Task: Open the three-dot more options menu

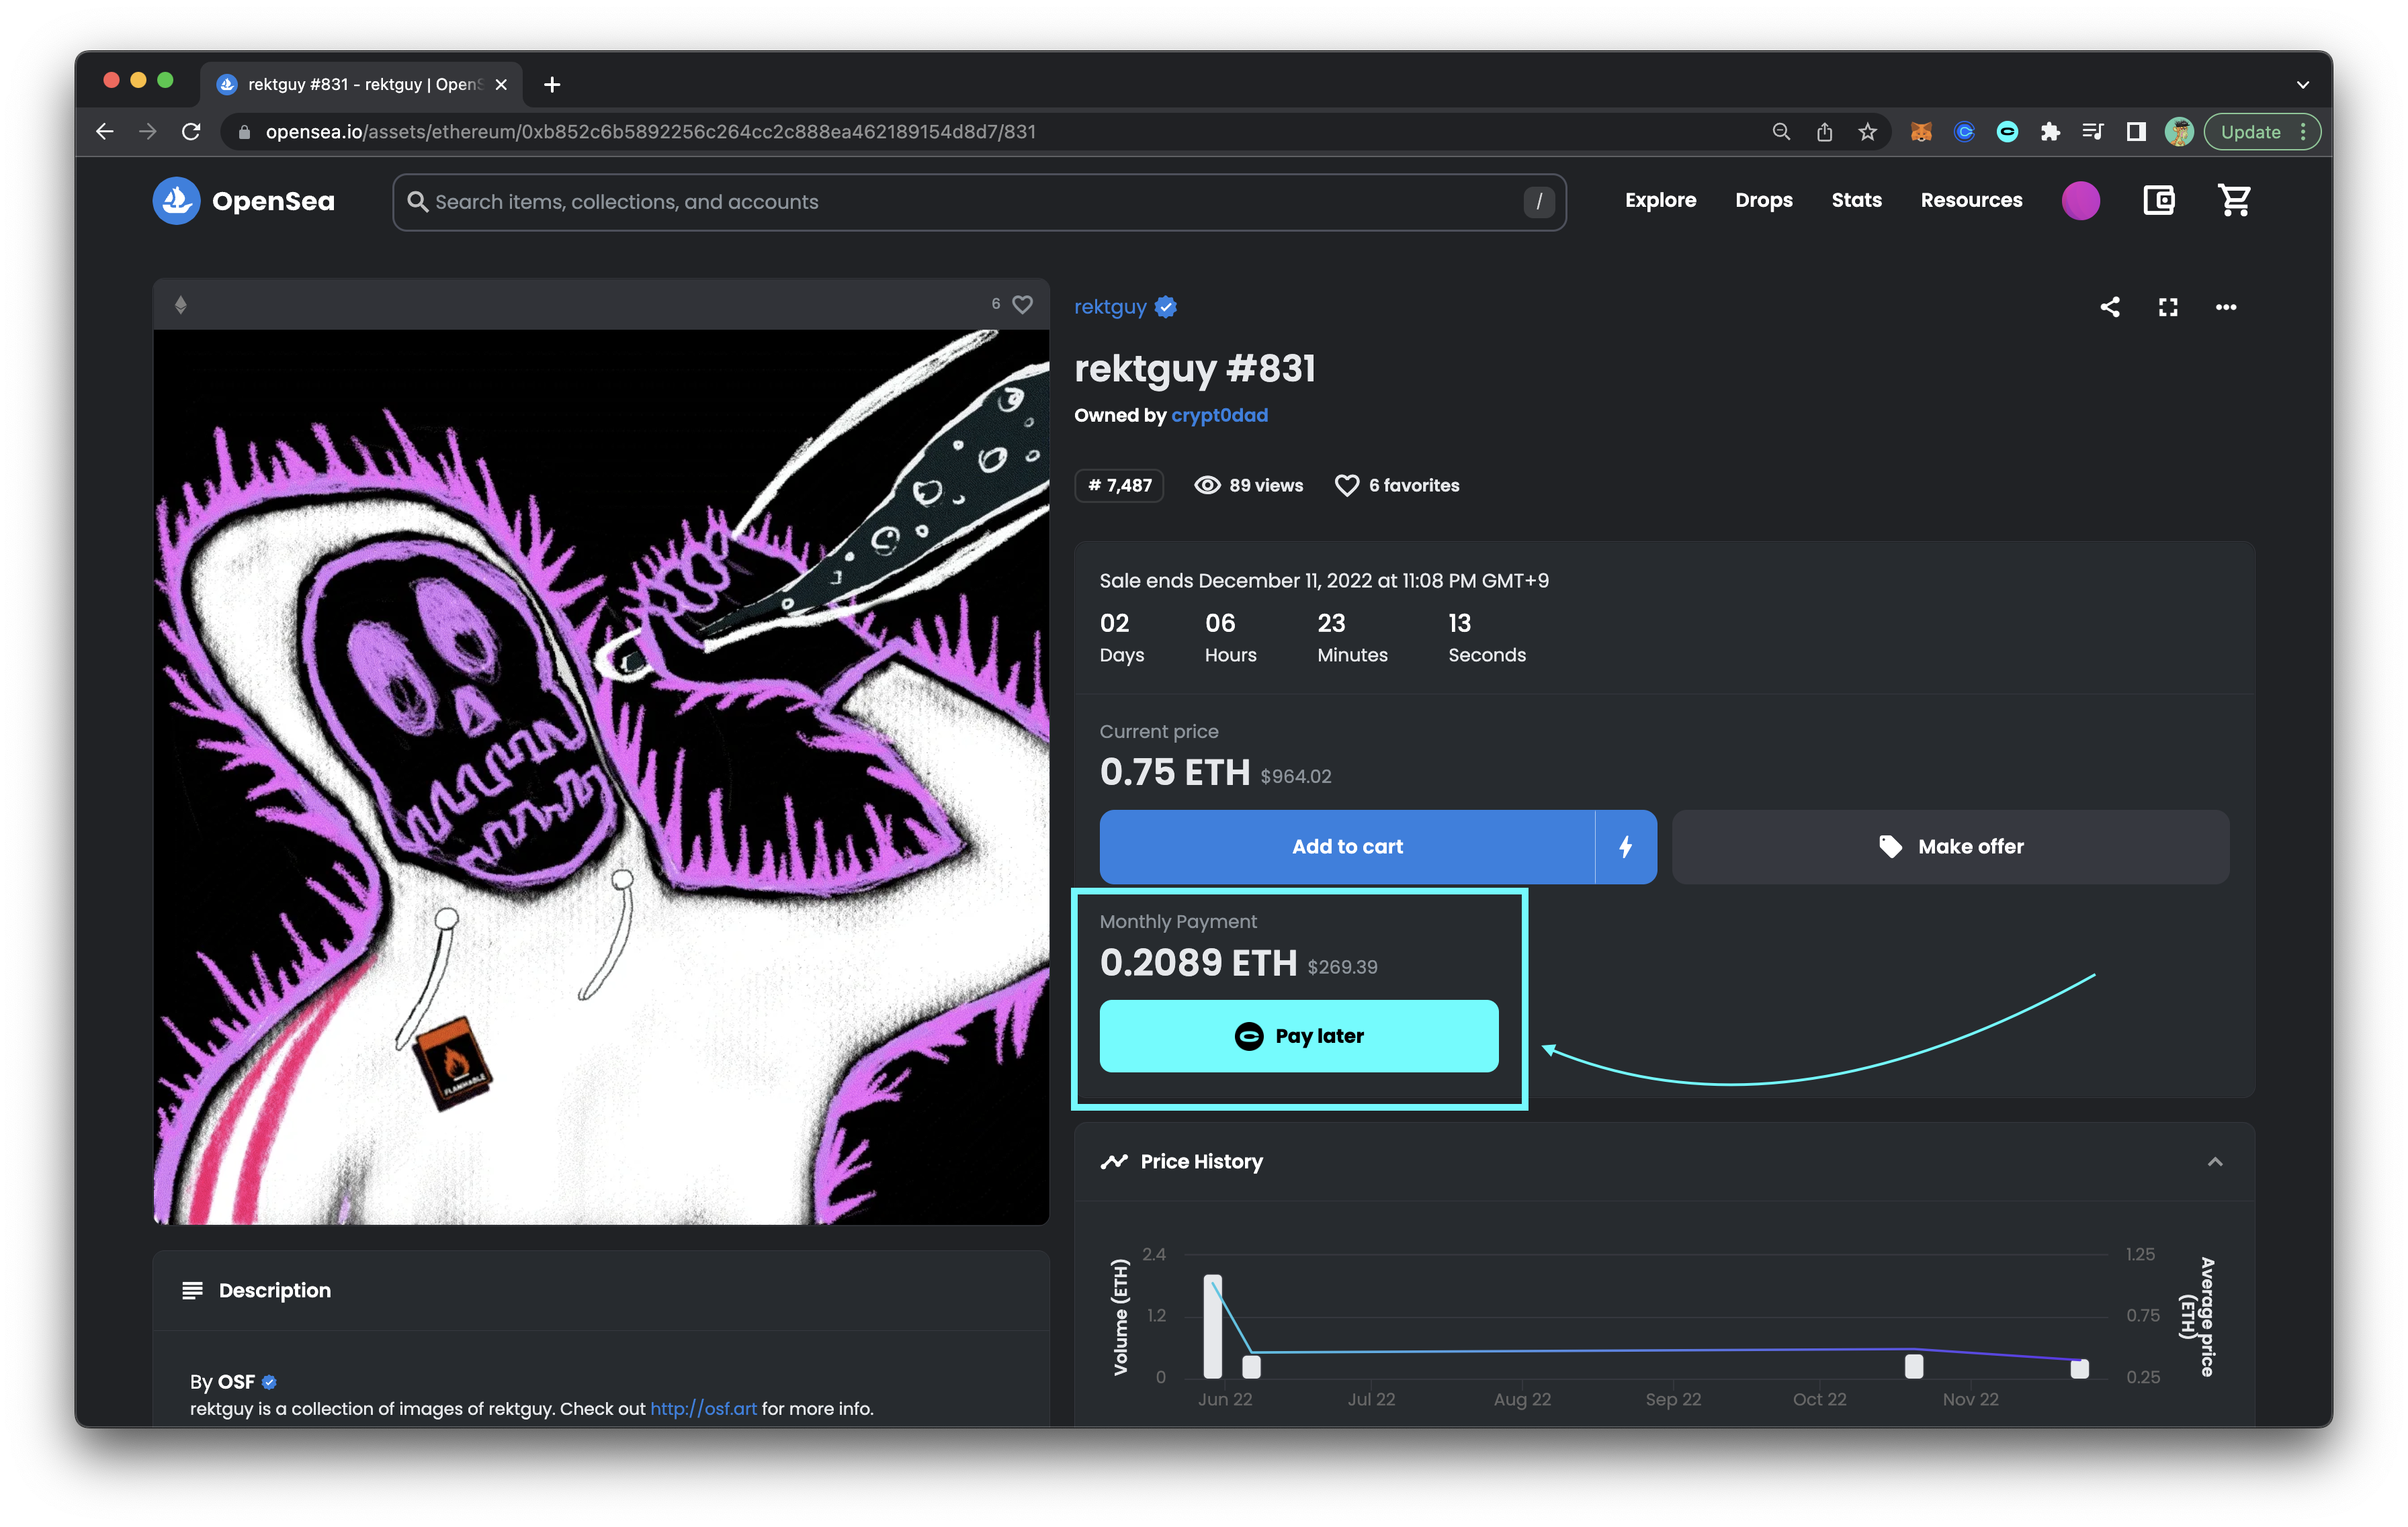Action: pos(2225,307)
